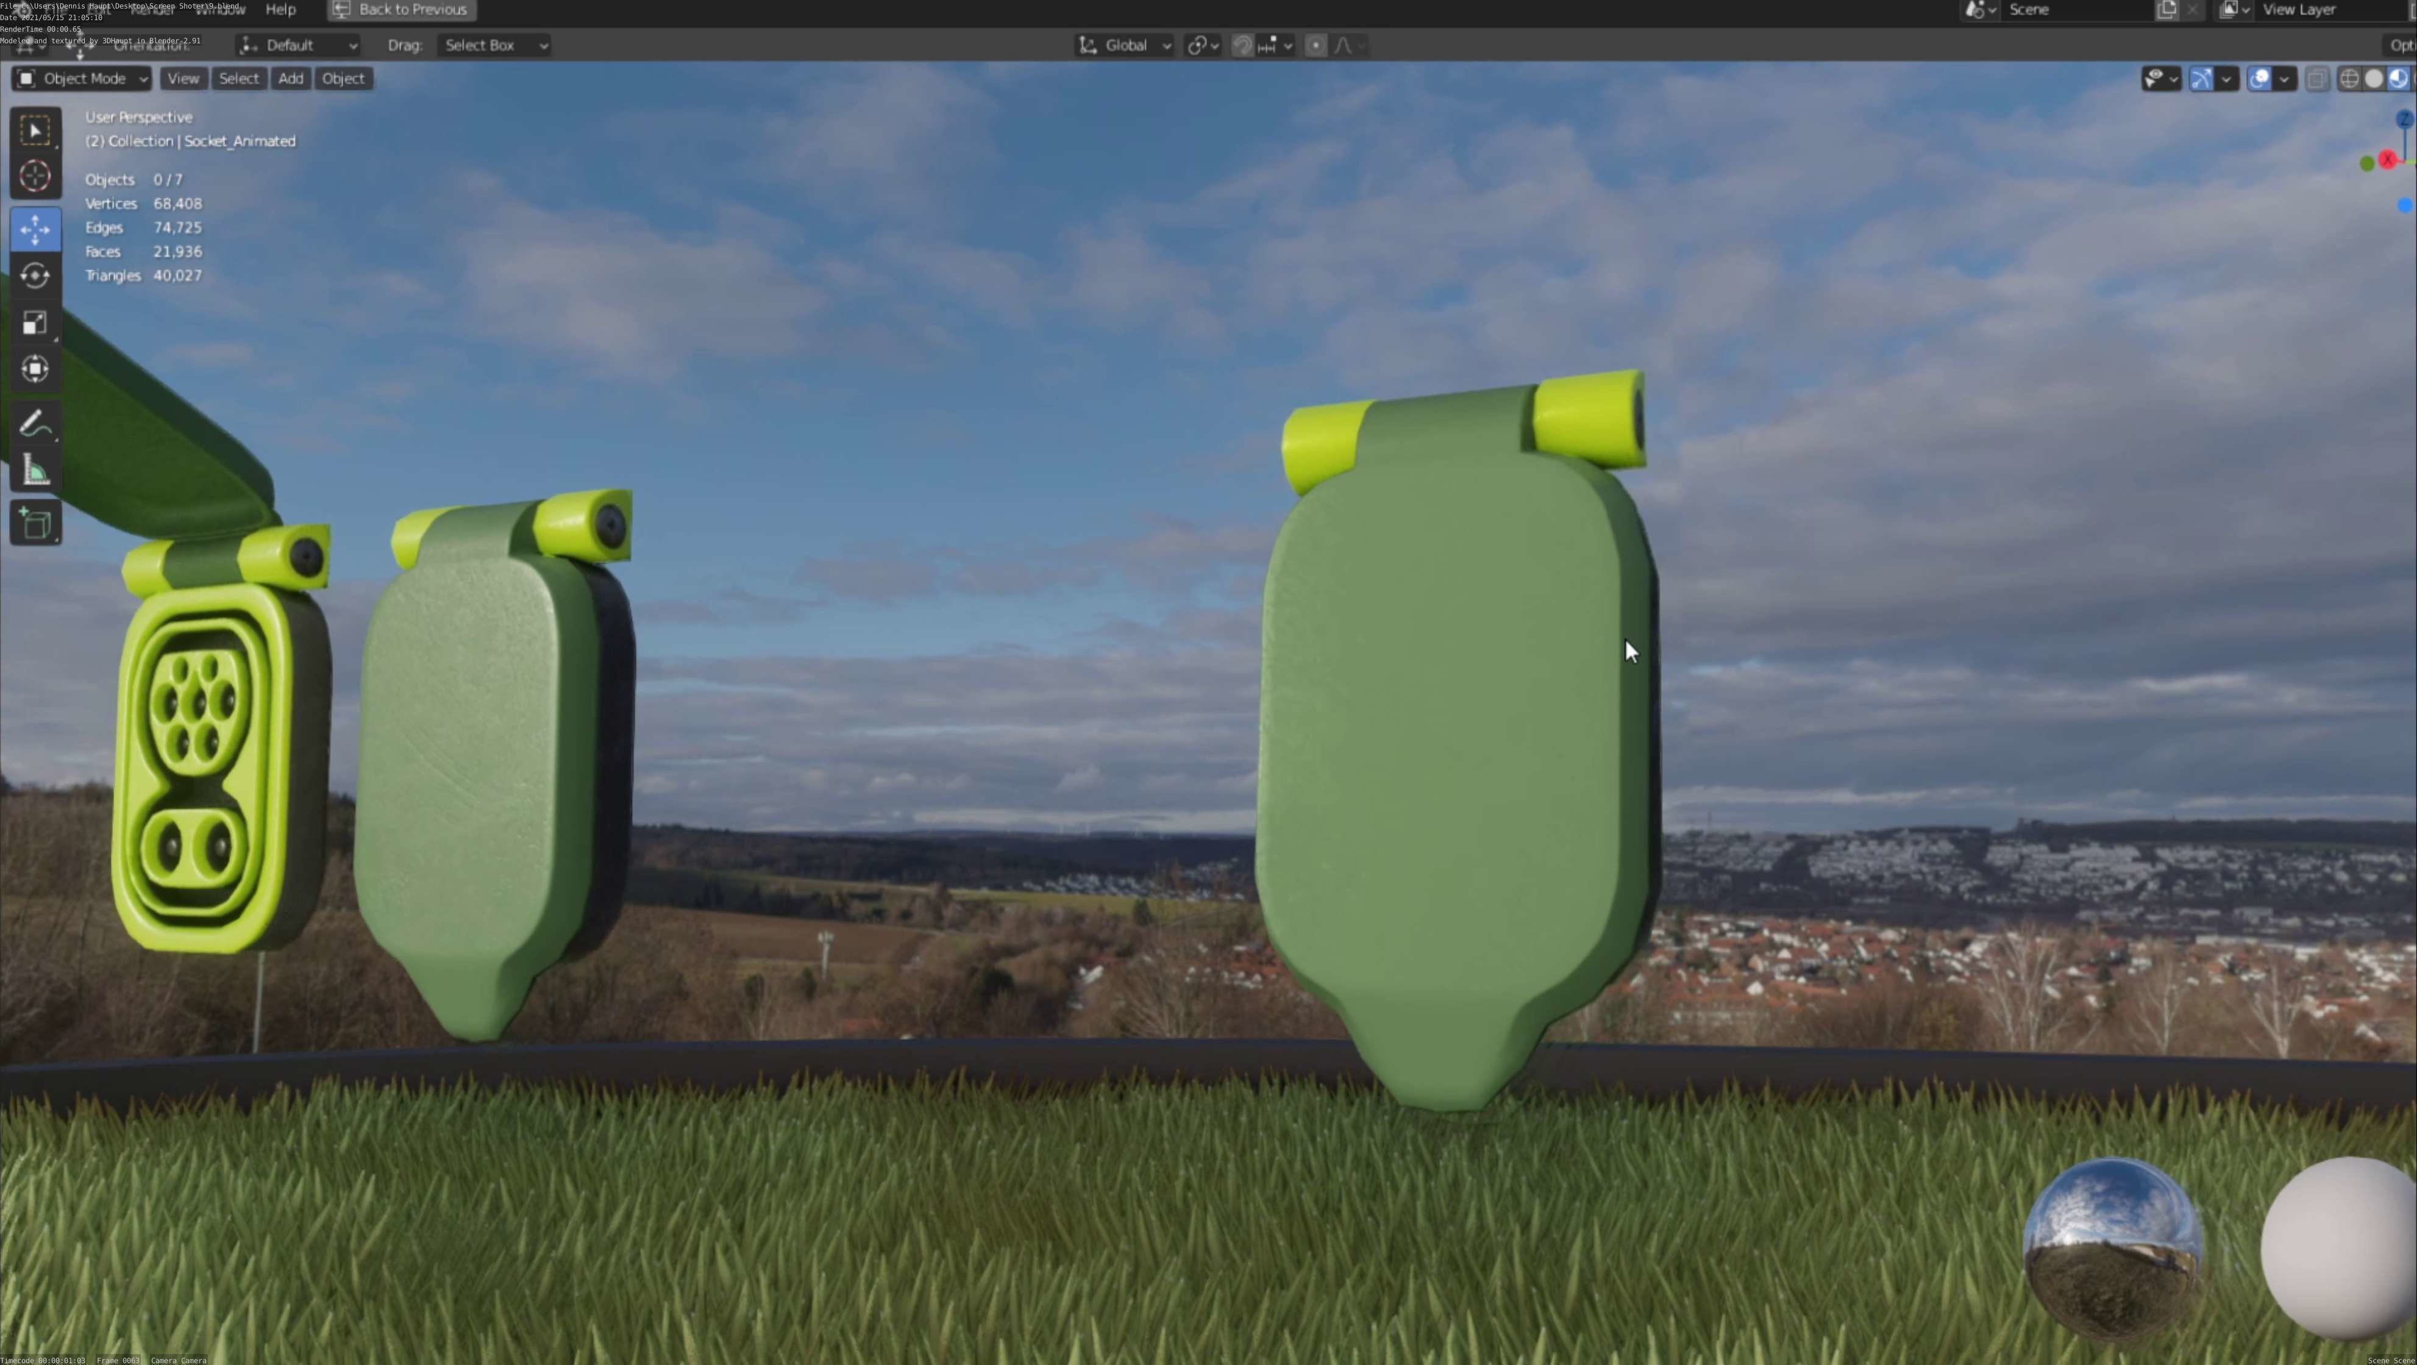Open object visibility and selectability dropdown
Image resolution: width=2417 pixels, height=1365 pixels.
[2161, 79]
